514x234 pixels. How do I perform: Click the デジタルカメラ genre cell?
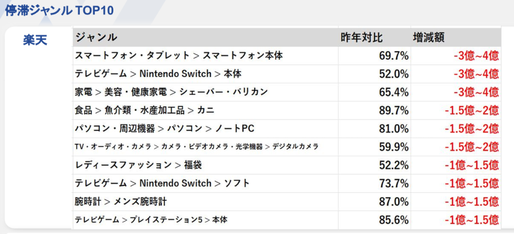tap(197, 147)
